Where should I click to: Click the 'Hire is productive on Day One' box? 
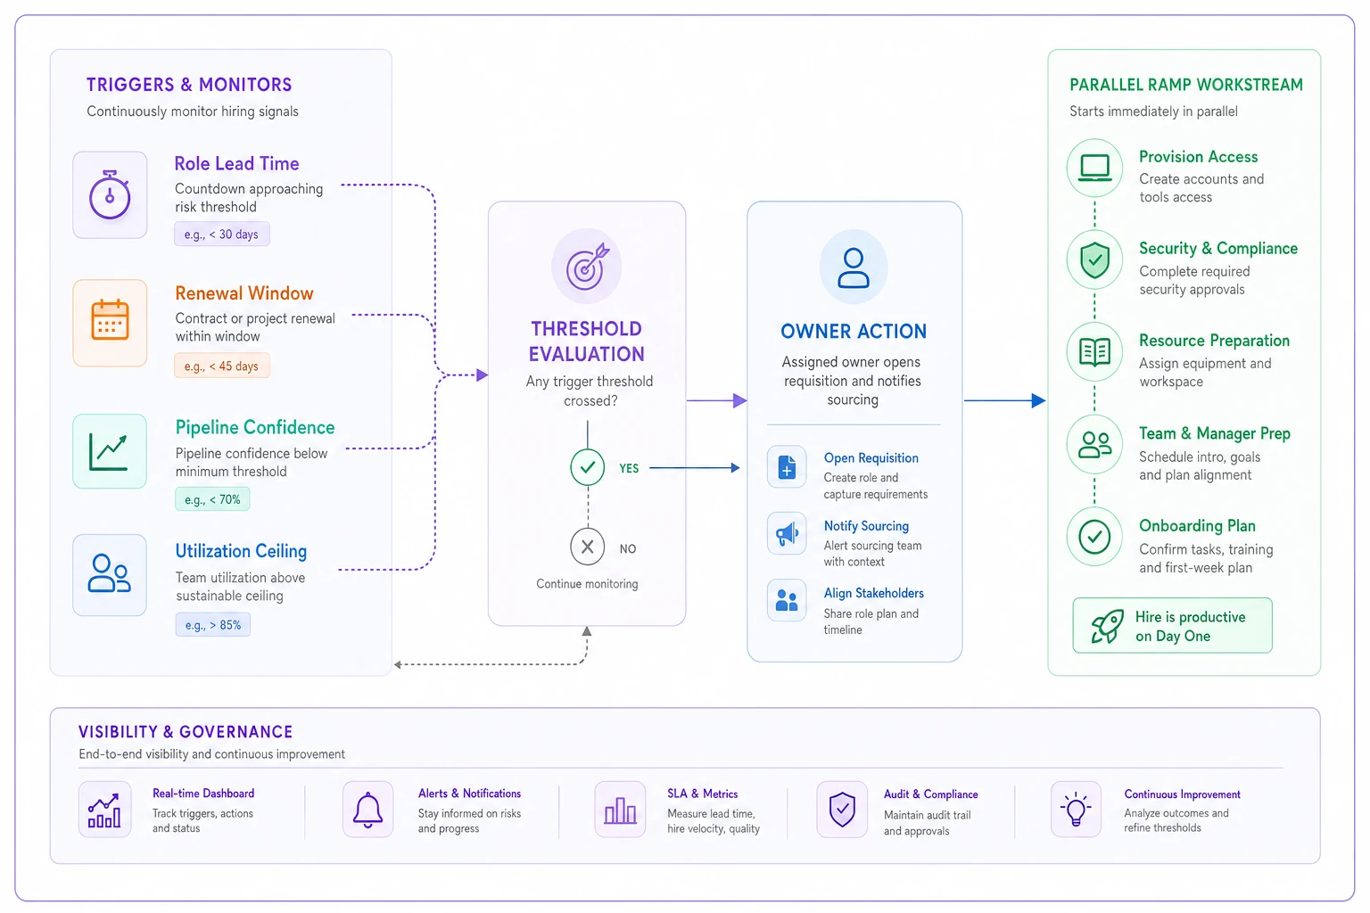(1172, 626)
